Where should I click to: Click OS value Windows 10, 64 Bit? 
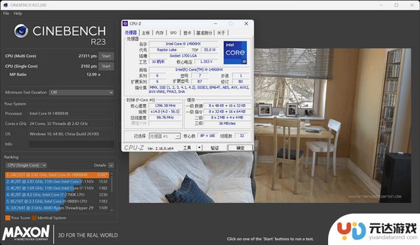click(72, 134)
